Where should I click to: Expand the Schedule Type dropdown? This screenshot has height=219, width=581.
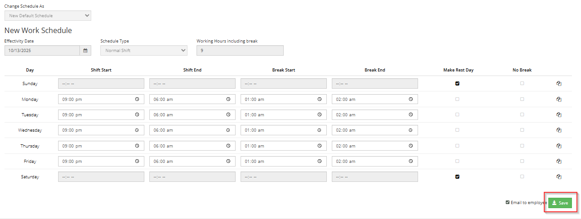point(143,51)
